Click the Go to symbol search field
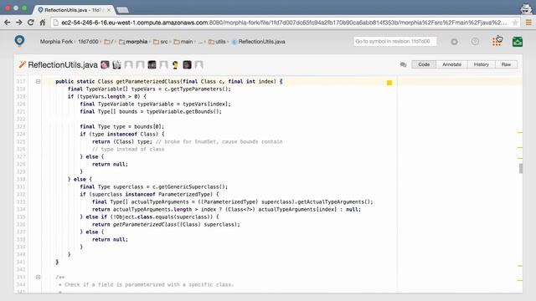 coord(394,41)
